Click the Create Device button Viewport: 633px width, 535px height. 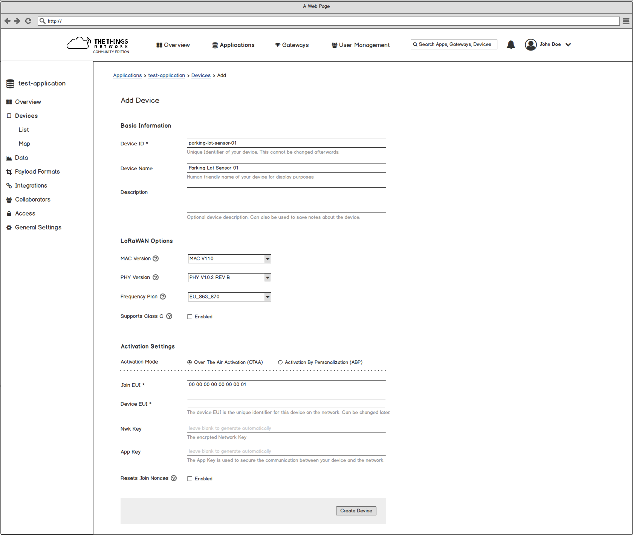[356, 511]
